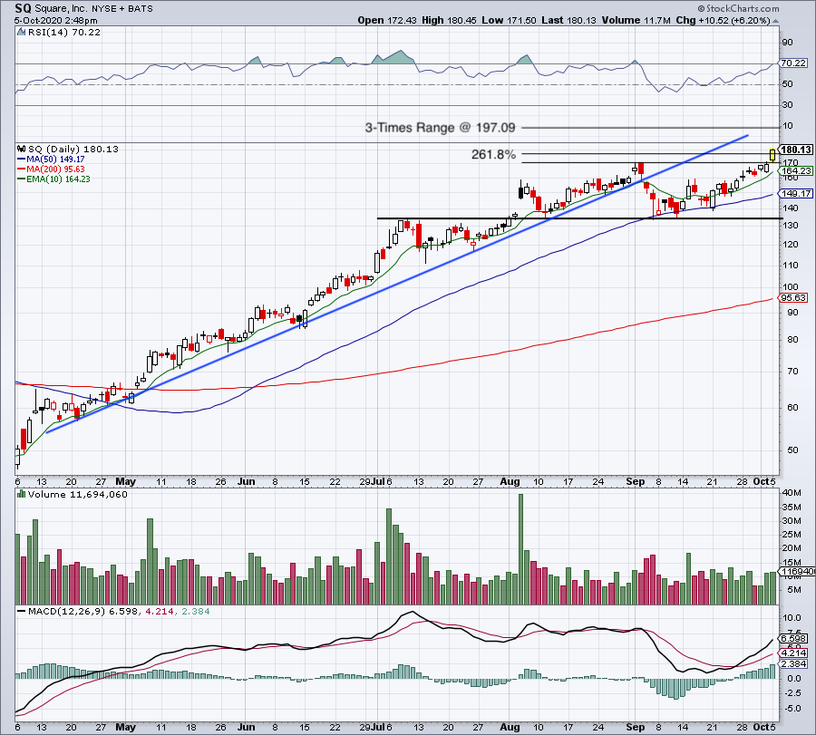
Task: Click the Volume 11.7M header value
Action: click(x=636, y=20)
